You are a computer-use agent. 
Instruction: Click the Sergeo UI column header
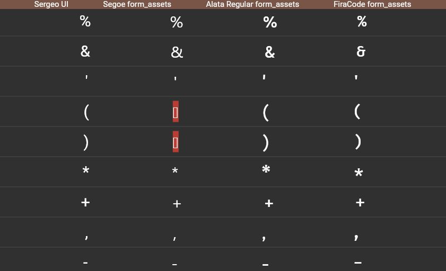pos(51,4)
